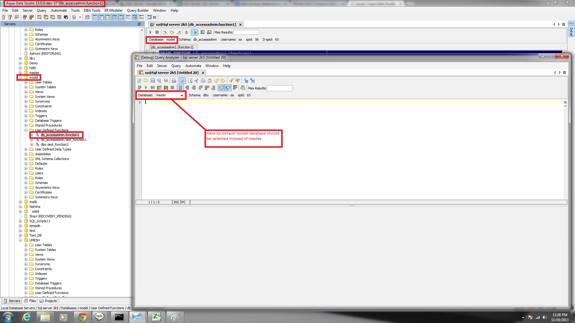Toggle the auto-commit toolbar button

pos(181,88)
